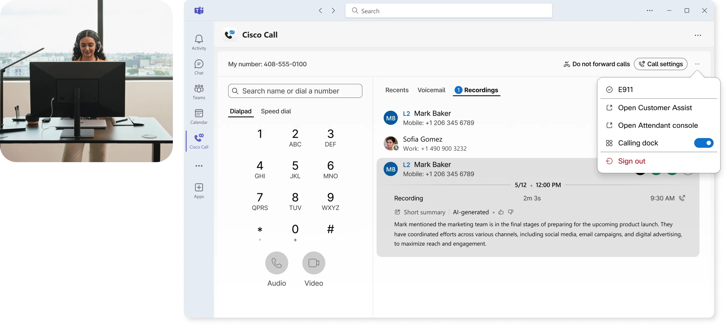Tap the hash key on dialpad
The width and height of the screenshot is (727, 332).
coord(330,229)
